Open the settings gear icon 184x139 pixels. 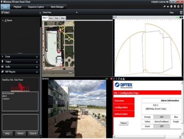pyautogui.click(x=178, y=7)
